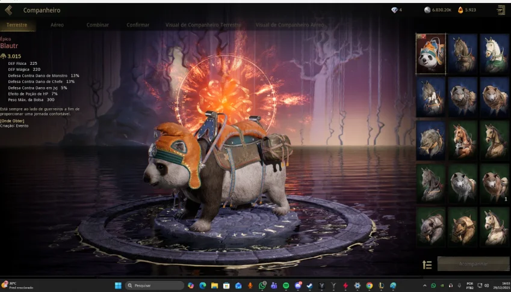The image size is (511, 292).
Task: Open the exit menu icon at top right
Action: [x=501, y=10]
